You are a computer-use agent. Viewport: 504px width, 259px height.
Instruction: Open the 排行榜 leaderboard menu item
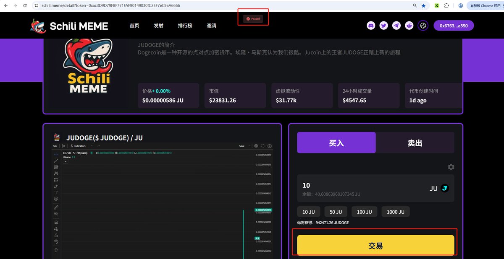[x=185, y=26]
